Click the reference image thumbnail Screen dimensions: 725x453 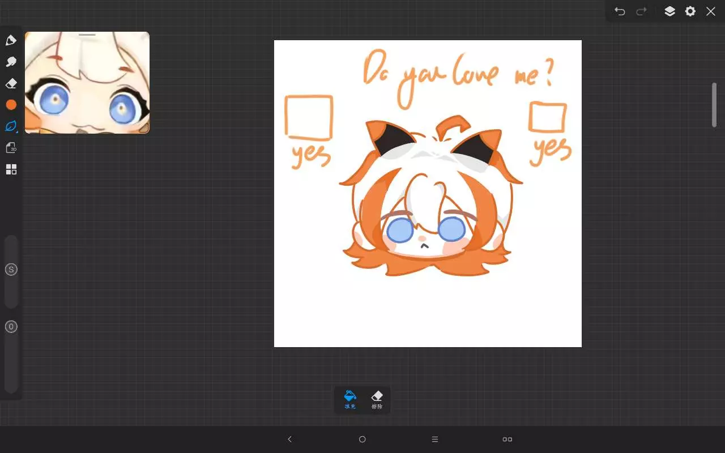tap(87, 83)
